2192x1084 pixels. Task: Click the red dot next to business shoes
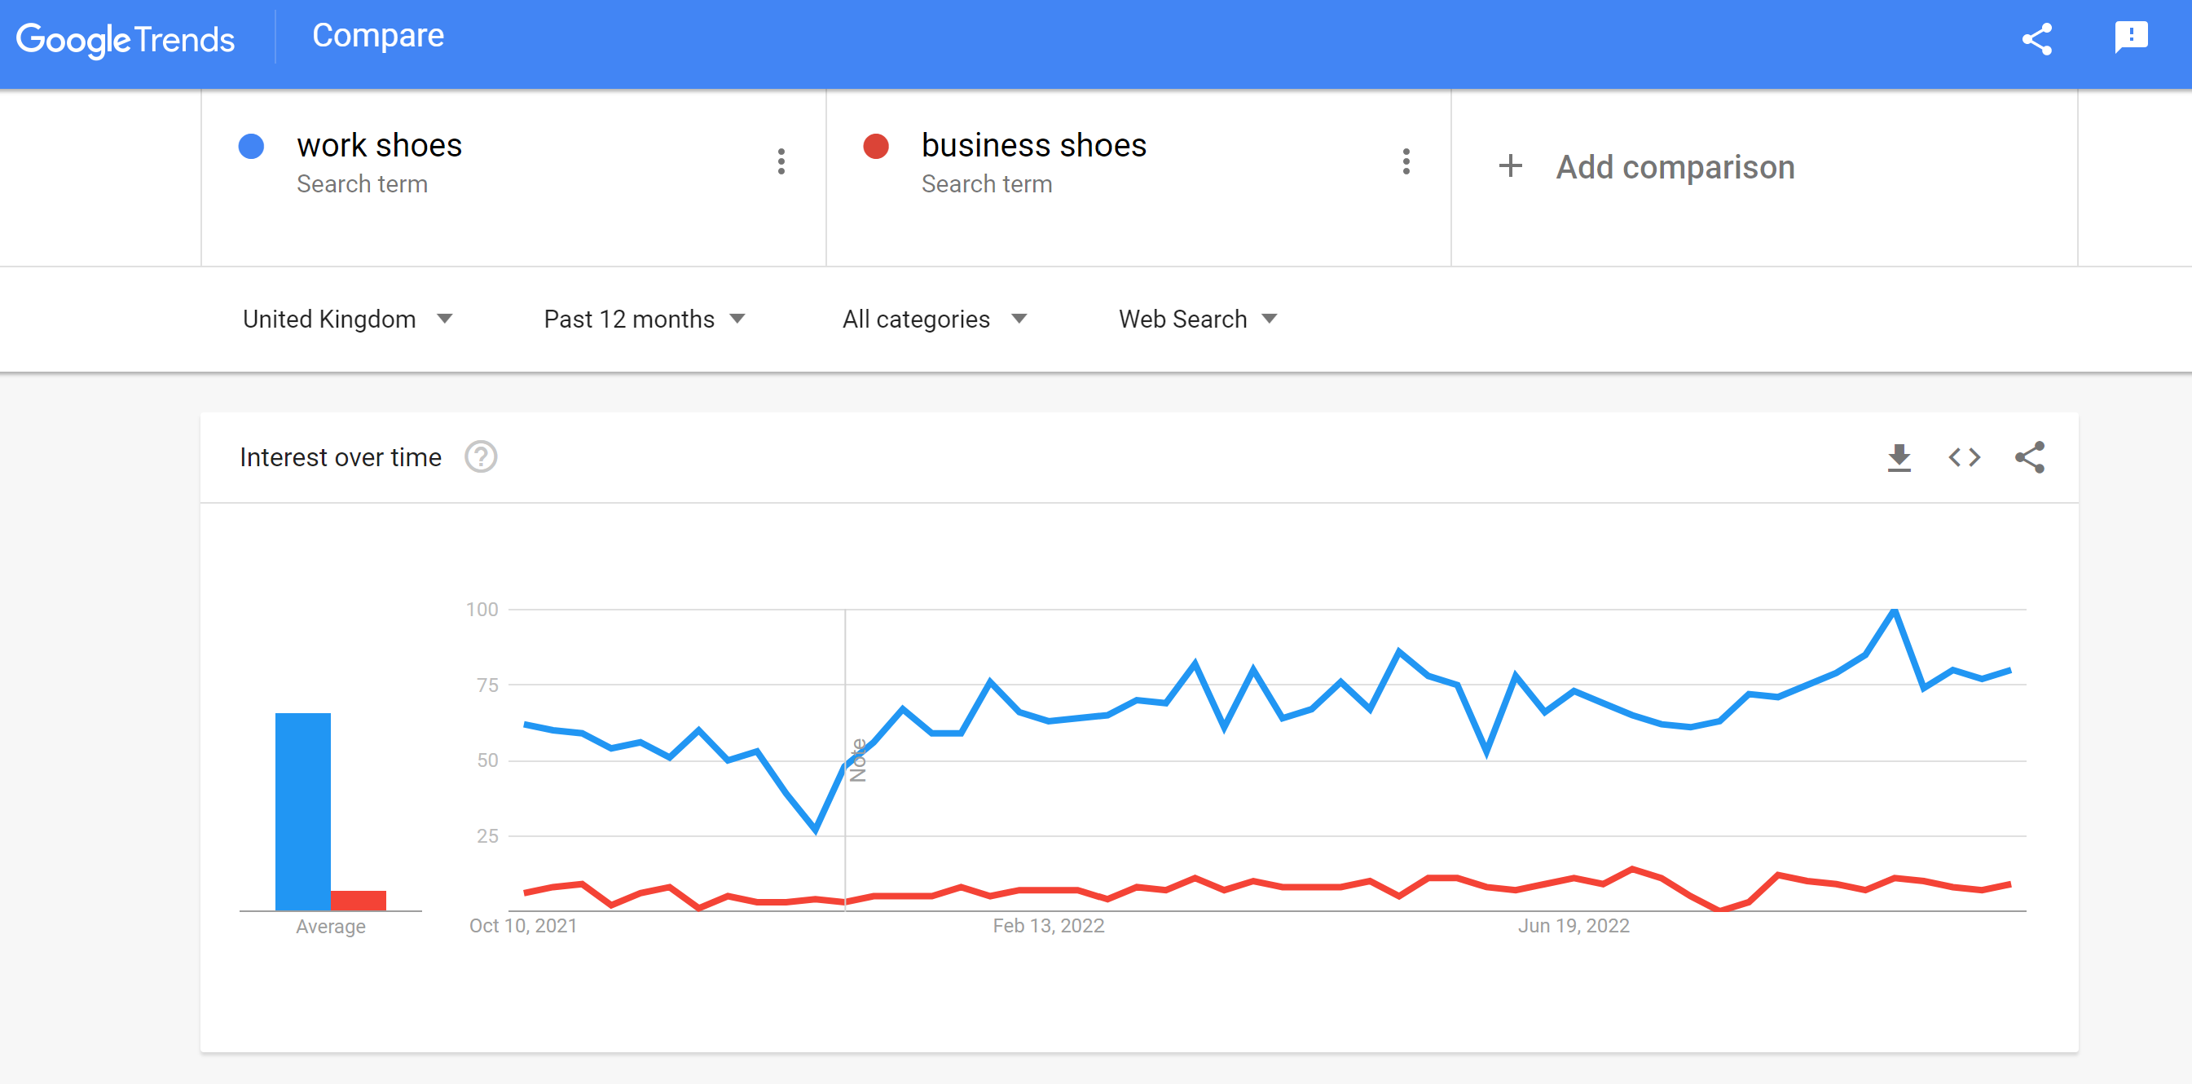pyautogui.click(x=876, y=147)
